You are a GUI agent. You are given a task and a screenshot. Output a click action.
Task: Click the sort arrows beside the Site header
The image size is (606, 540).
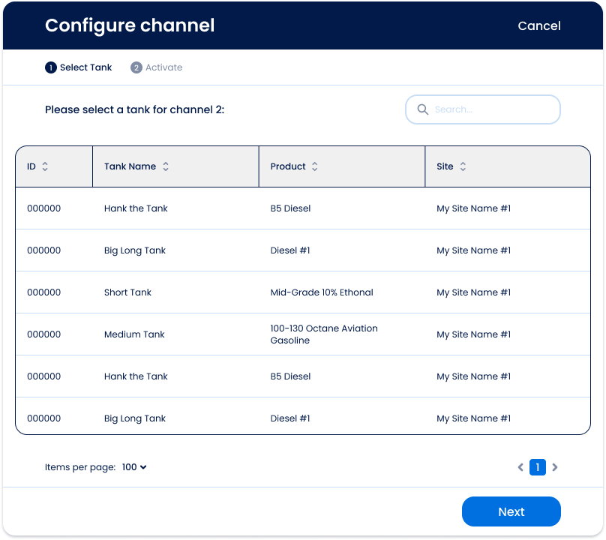point(463,166)
